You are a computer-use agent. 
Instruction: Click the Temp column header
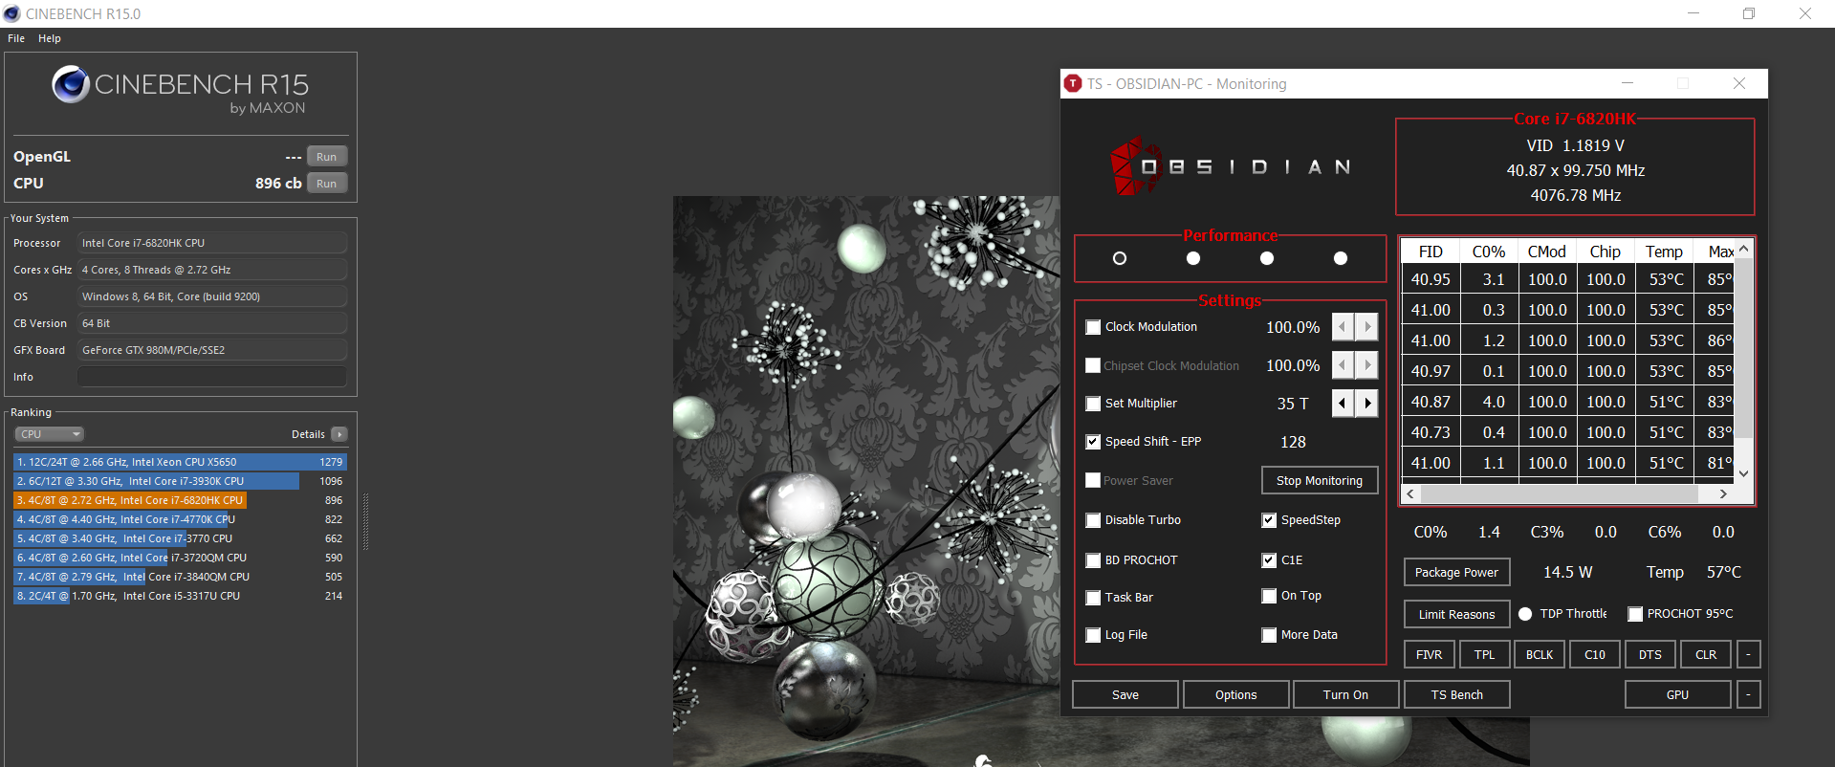pyautogui.click(x=1664, y=252)
